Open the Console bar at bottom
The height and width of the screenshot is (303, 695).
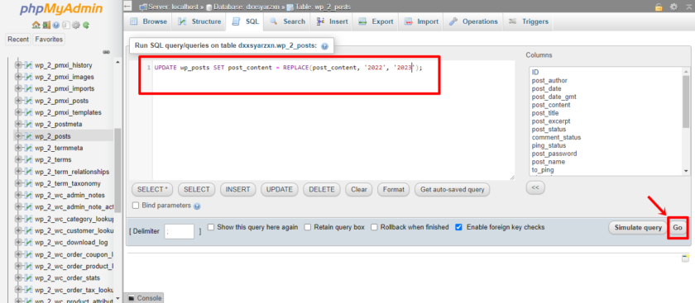click(x=145, y=298)
